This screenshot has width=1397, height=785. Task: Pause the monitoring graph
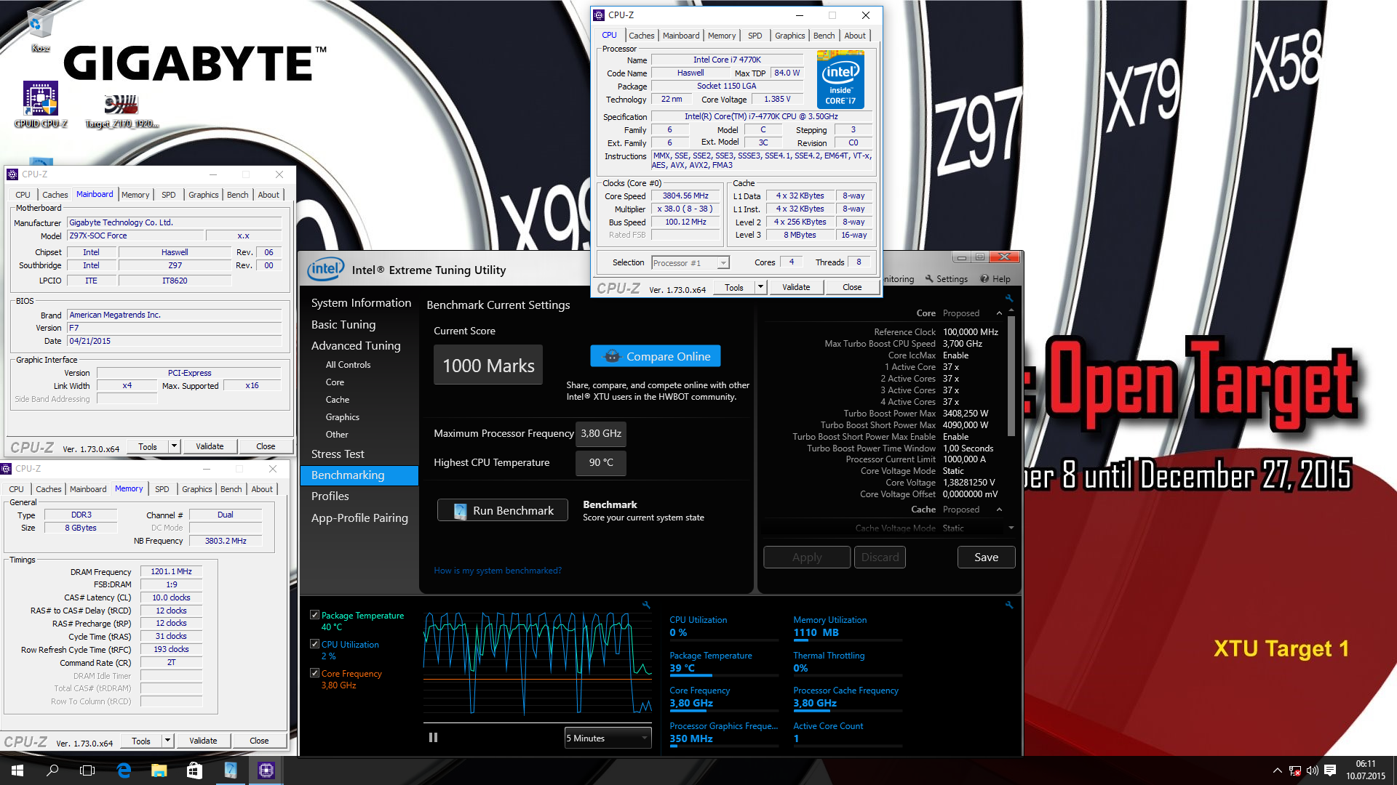[434, 738]
